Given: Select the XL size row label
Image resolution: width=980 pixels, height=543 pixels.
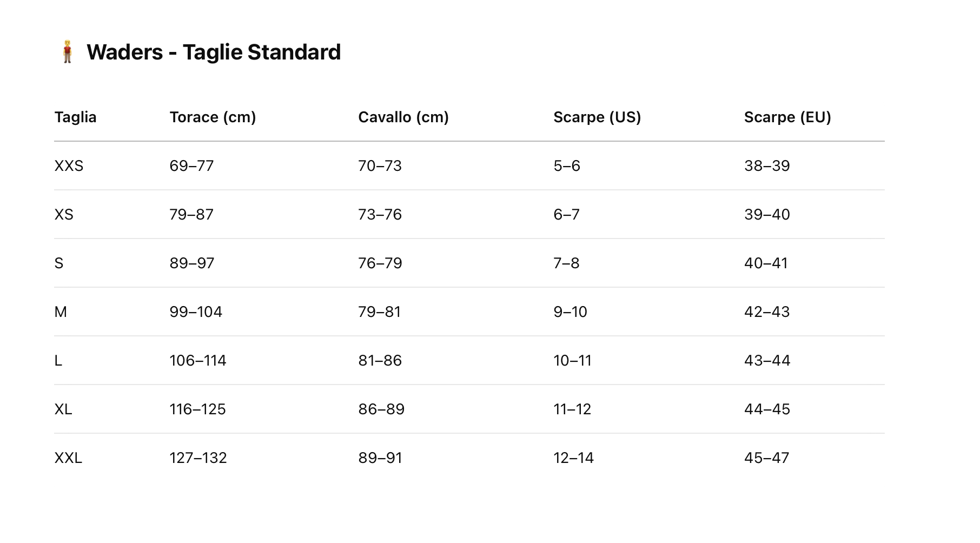Looking at the screenshot, I should pyautogui.click(x=63, y=409).
